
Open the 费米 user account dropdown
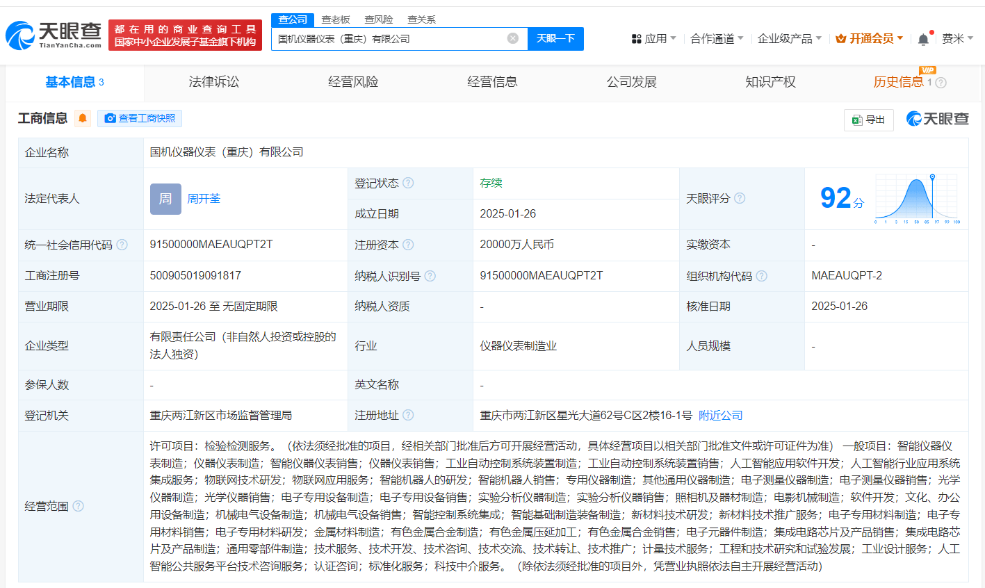pyautogui.click(x=957, y=39)
